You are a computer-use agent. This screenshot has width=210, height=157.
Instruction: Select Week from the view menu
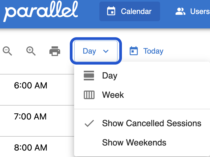[x=113, y=95]
